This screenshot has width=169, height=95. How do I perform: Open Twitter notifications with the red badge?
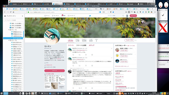click(63, 16)
